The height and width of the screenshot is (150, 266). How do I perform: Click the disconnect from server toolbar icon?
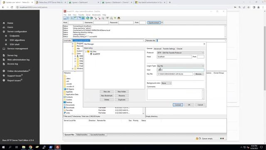[x=99, y=18]
